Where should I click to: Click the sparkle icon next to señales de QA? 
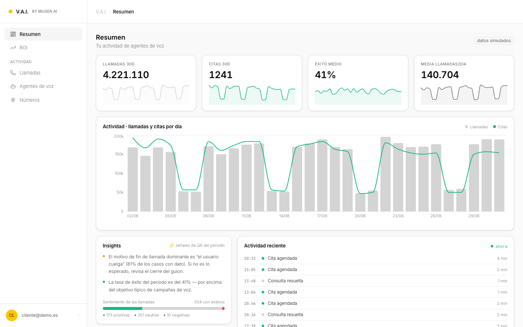172,245
